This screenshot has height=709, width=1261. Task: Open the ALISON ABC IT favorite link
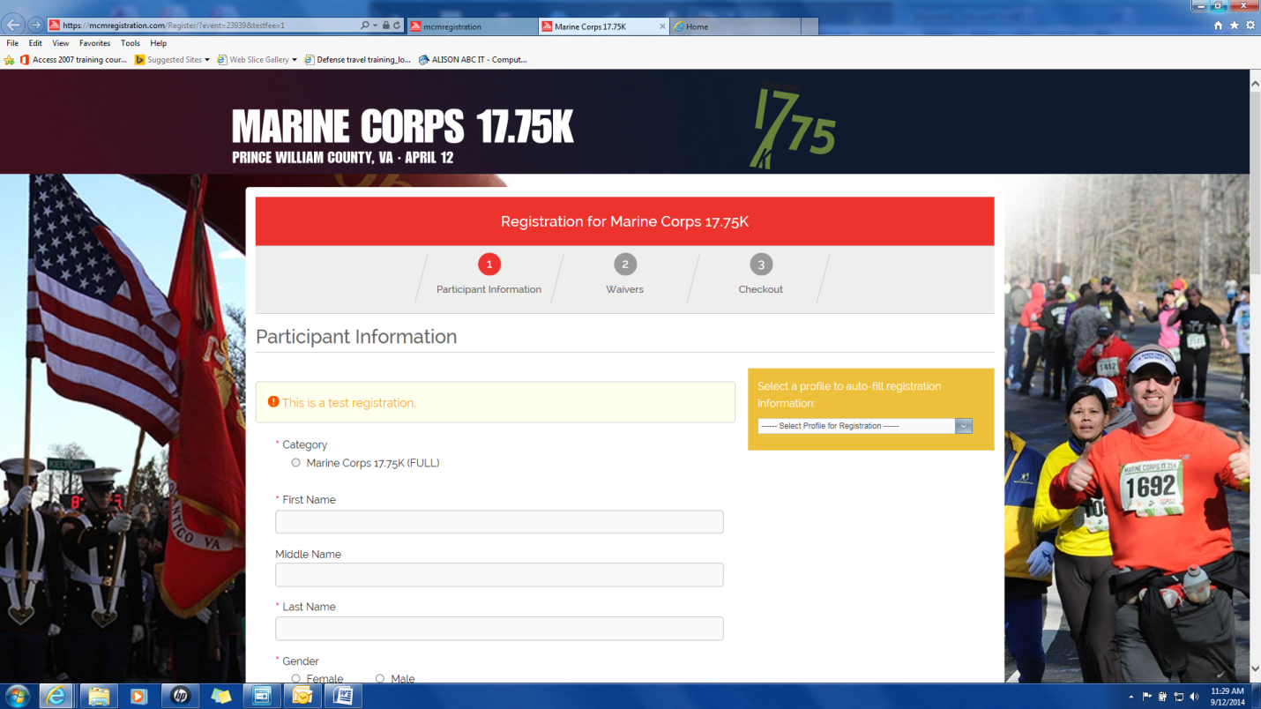click(x=473, y=60)
